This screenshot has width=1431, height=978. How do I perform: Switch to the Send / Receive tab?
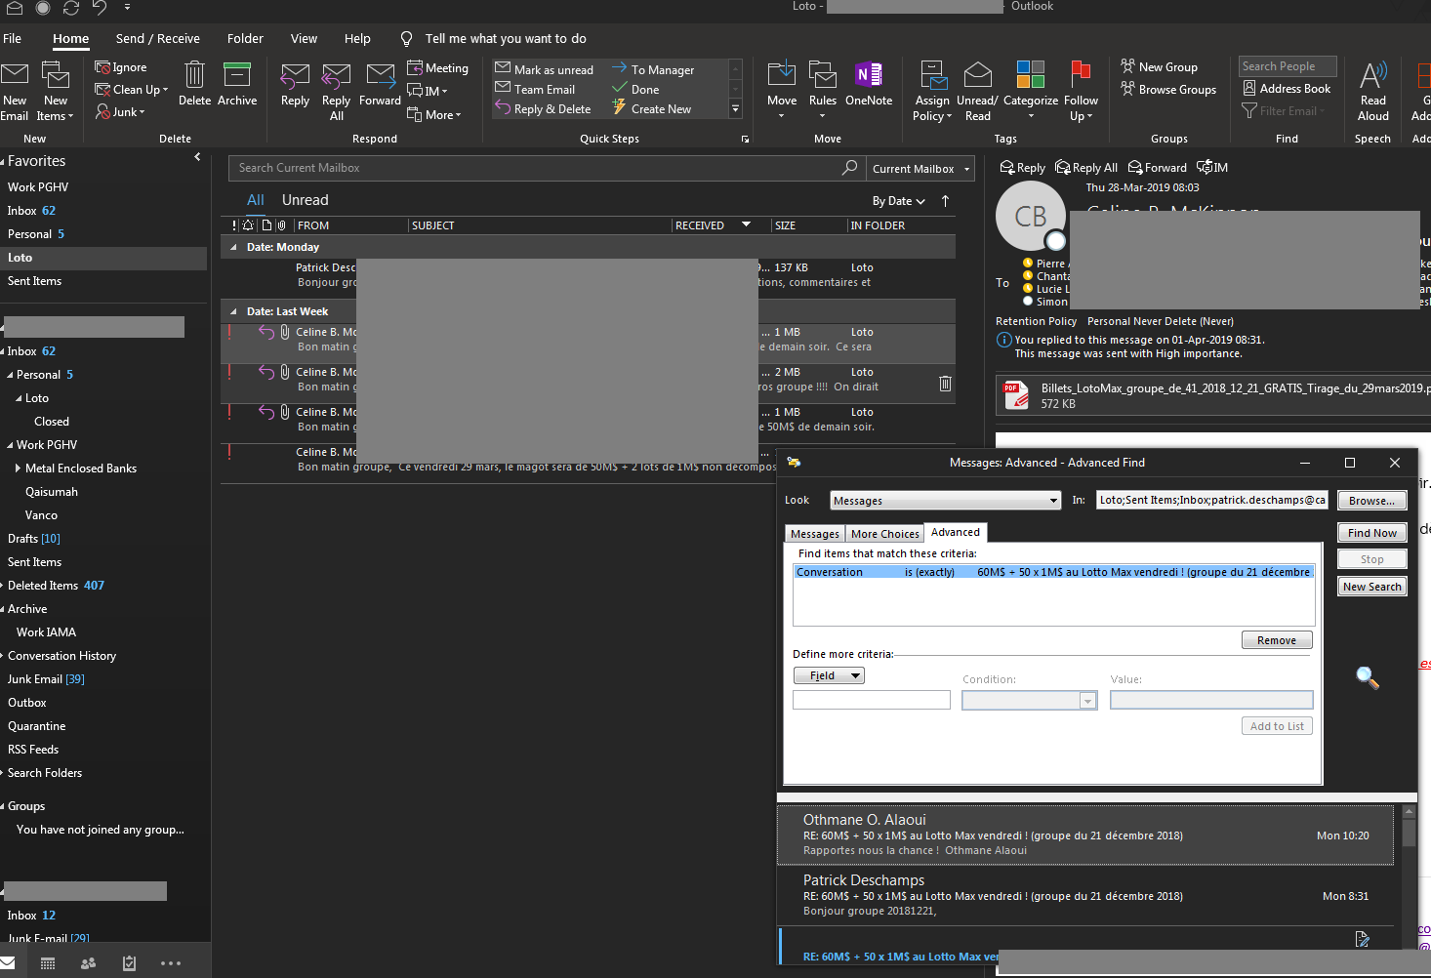tap(158, 39)
